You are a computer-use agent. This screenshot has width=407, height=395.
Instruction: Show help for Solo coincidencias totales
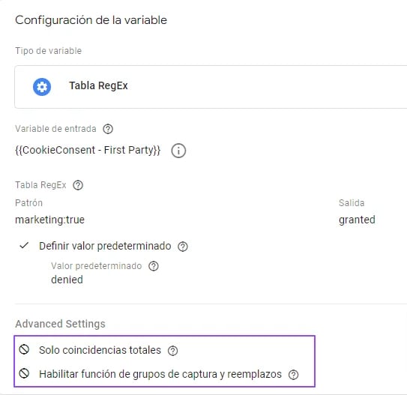172,351
